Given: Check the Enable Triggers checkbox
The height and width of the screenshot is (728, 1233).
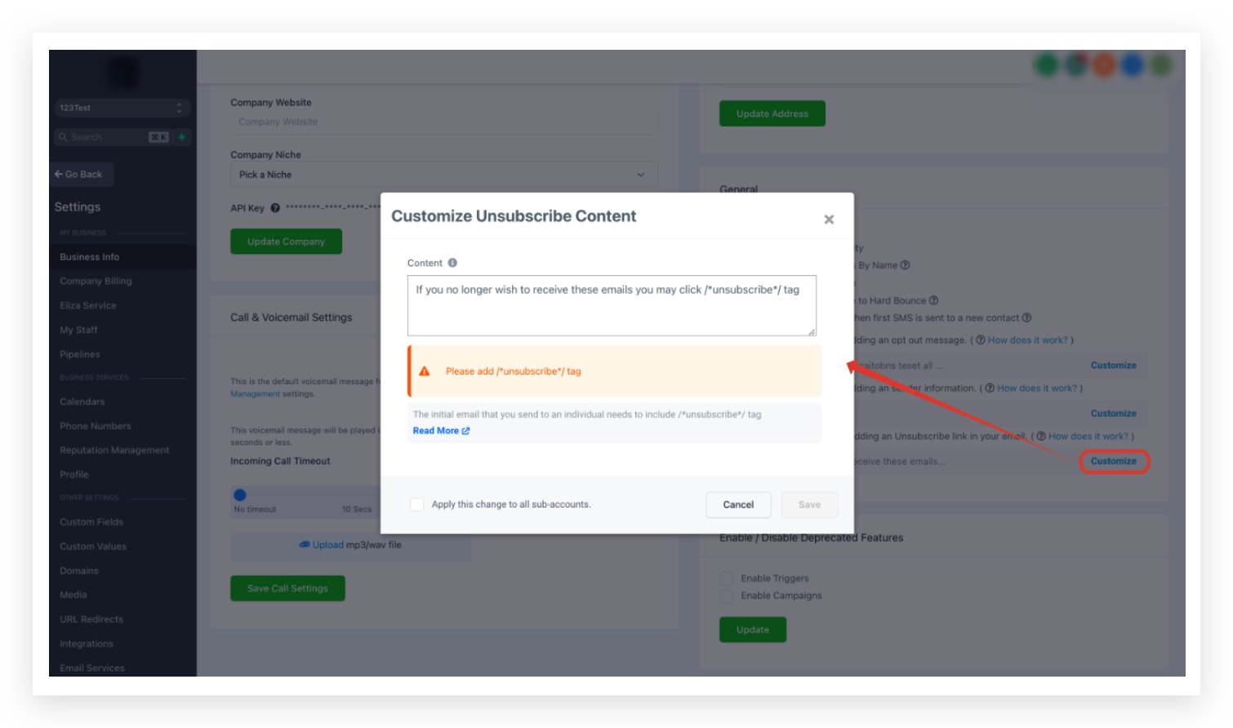Looking at the screenshot, I should click(x=727, y=579).
